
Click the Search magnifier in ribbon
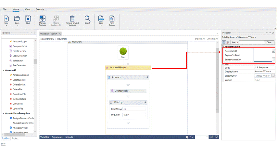(x=87, y=19)
